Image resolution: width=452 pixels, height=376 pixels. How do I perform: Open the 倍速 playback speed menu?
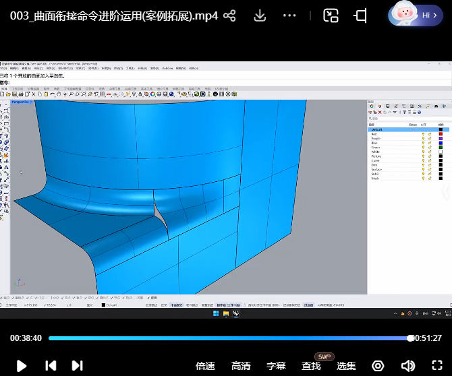tap(205, 366)
